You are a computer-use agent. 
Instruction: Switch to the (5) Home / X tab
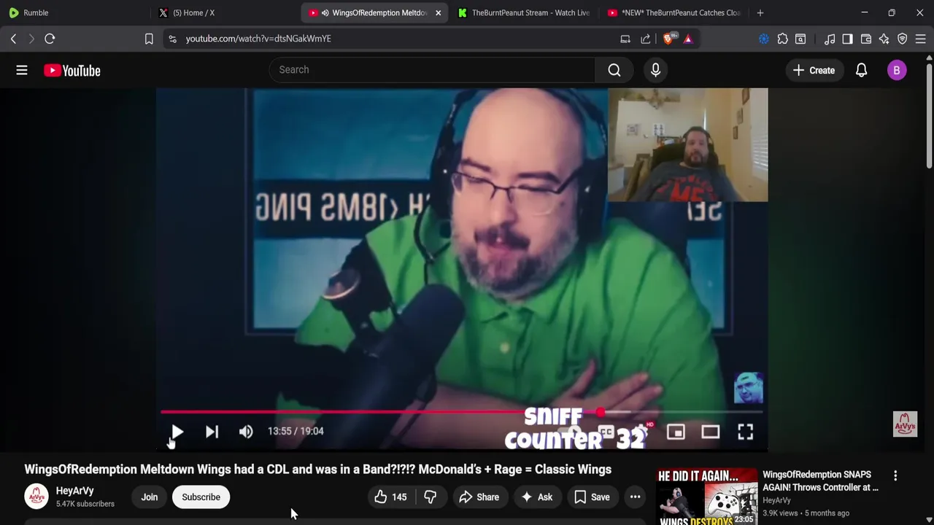click(x=226, y=12)
